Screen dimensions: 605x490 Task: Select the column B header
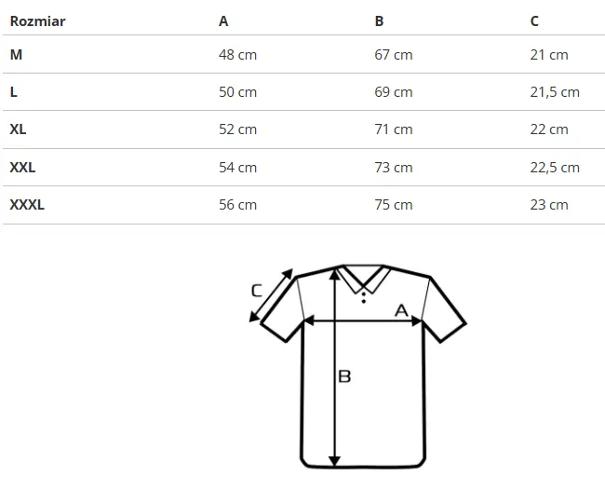[379, 21]
